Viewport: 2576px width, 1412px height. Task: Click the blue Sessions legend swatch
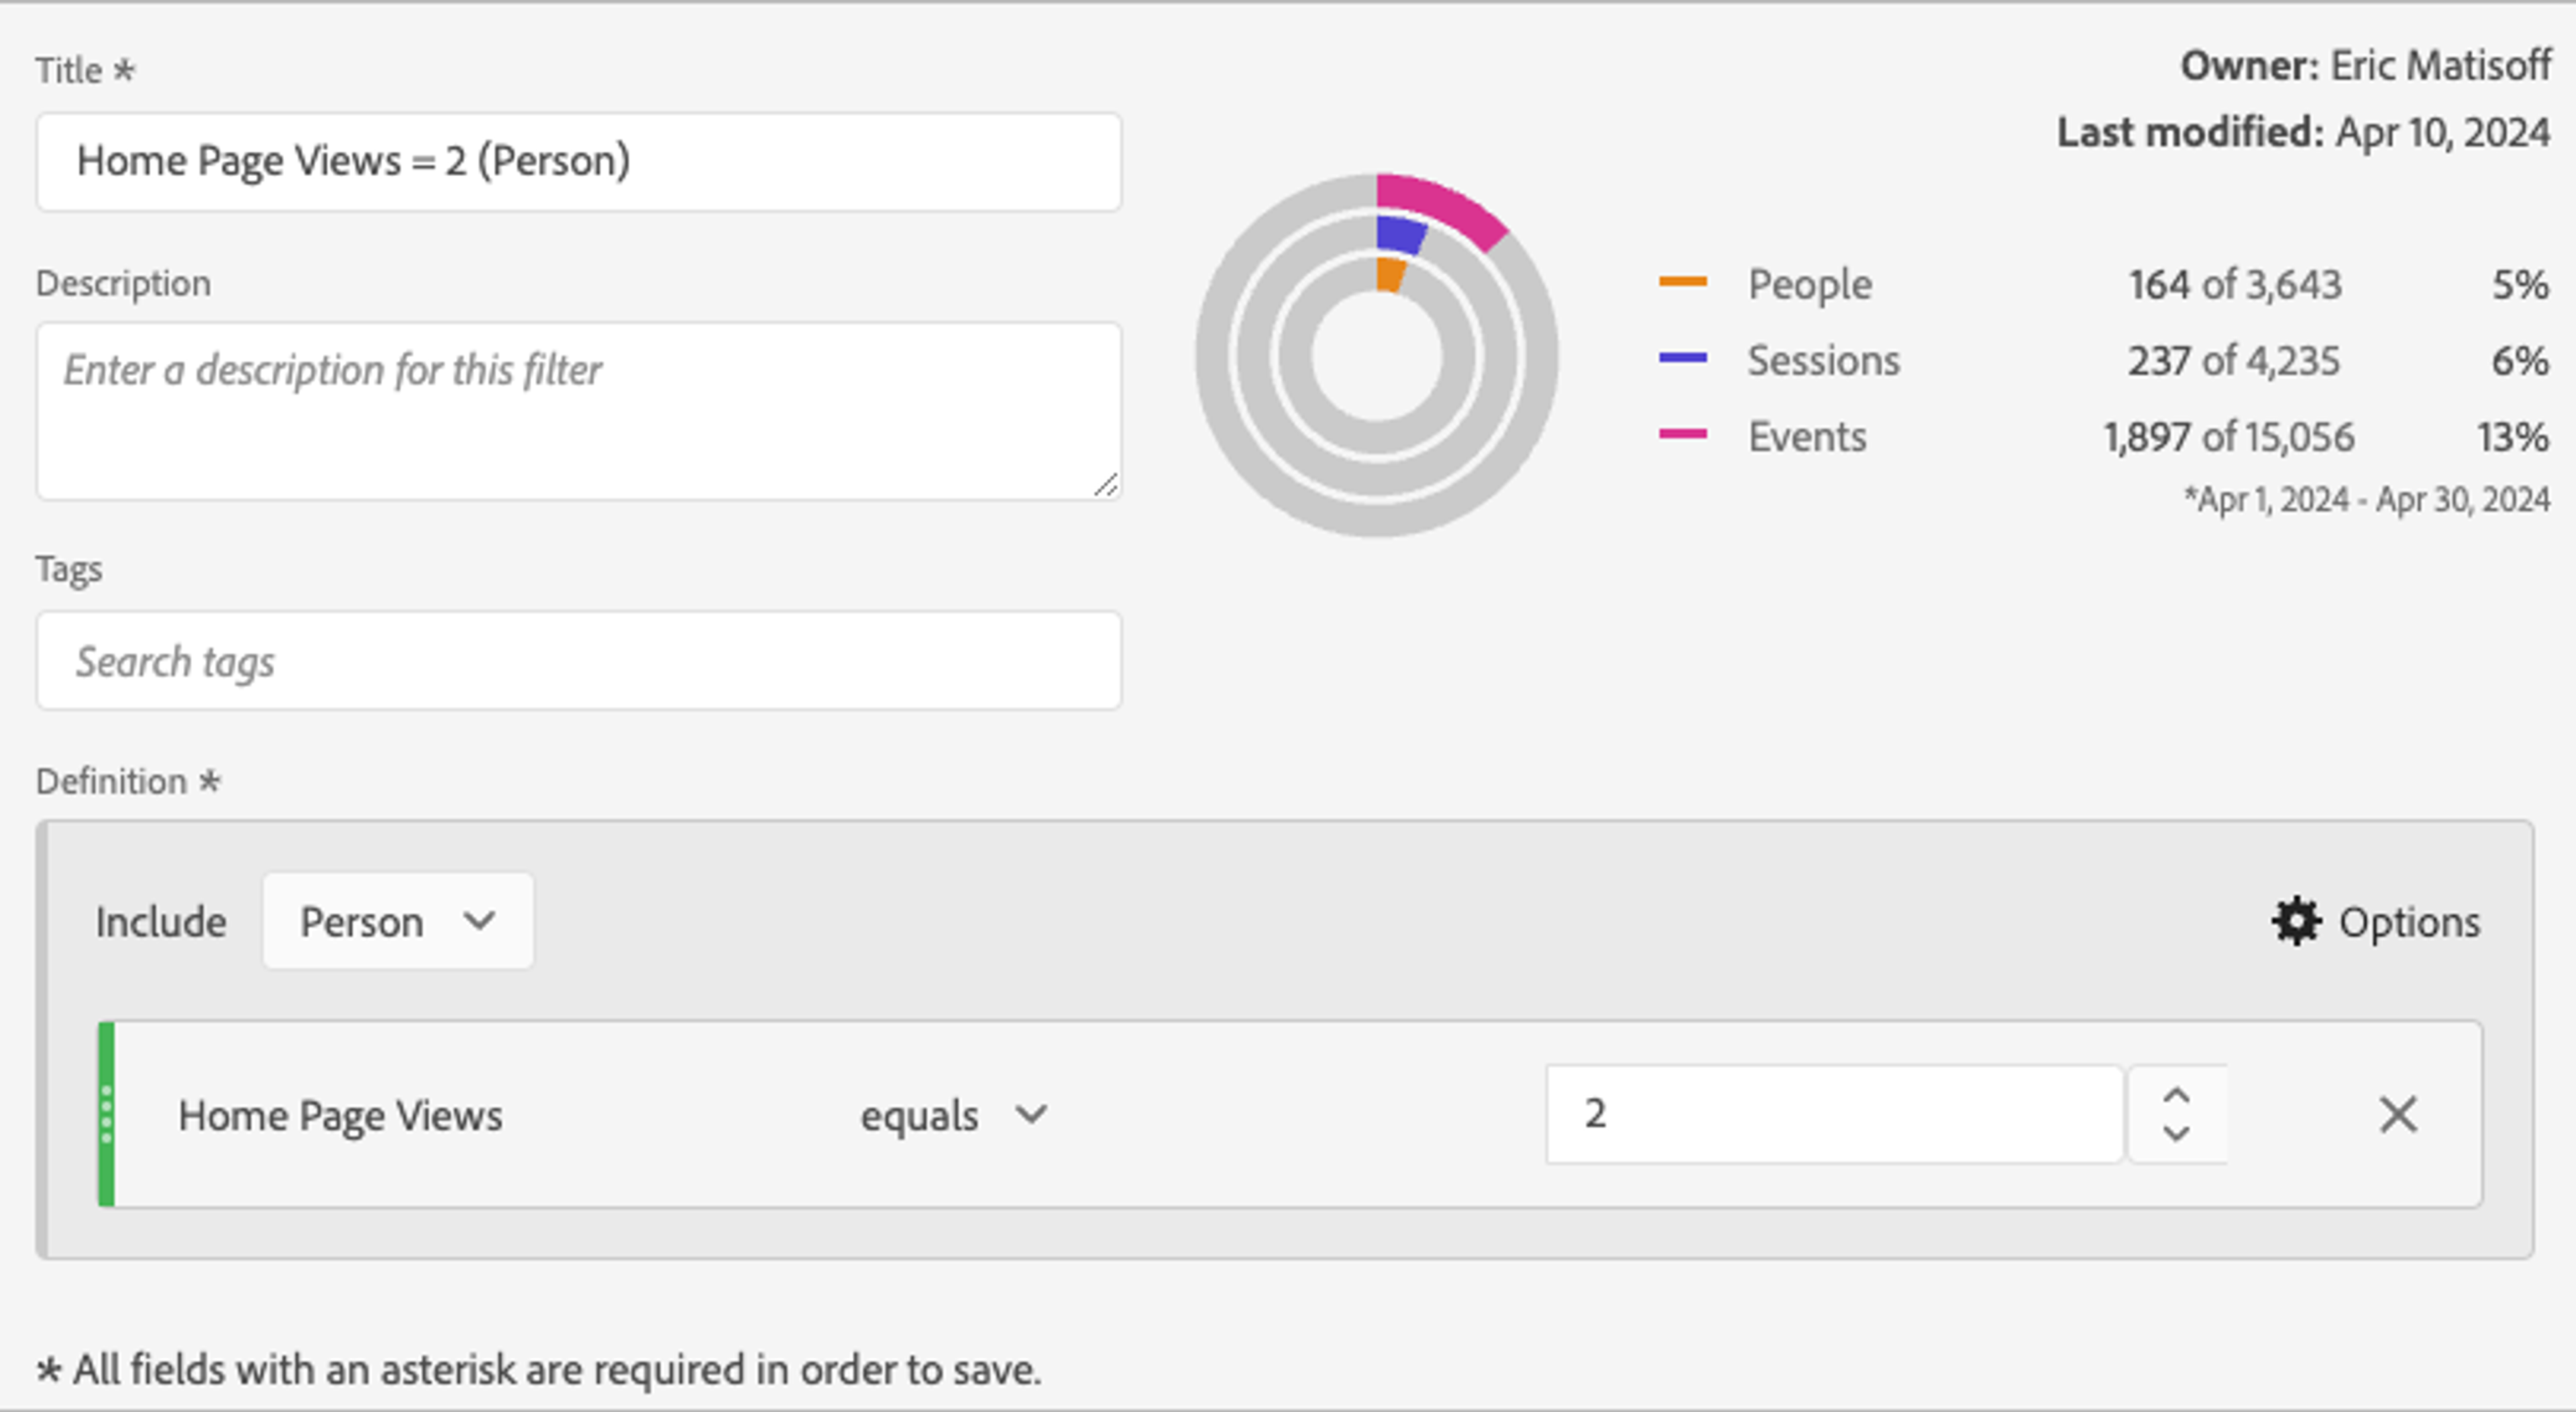point(1682,358)
